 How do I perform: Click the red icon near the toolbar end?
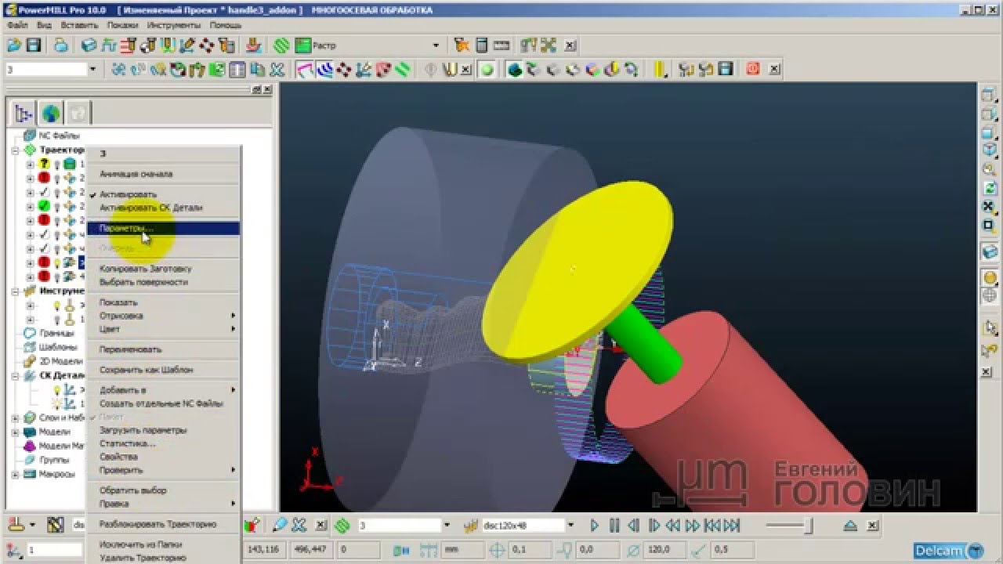(753, 69)
